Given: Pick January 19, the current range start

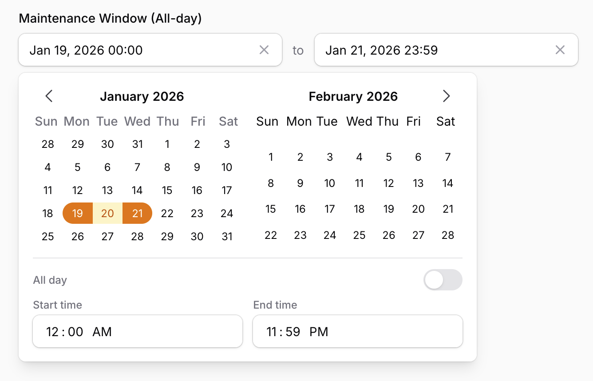Looking at the screenshot, I should pos(77,213).
